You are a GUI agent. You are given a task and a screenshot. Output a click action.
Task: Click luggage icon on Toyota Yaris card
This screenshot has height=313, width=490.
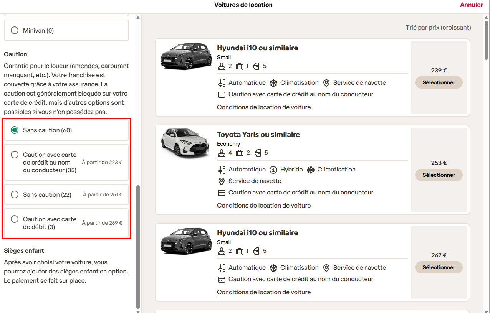pyautogui.click(x=240, y=153)
